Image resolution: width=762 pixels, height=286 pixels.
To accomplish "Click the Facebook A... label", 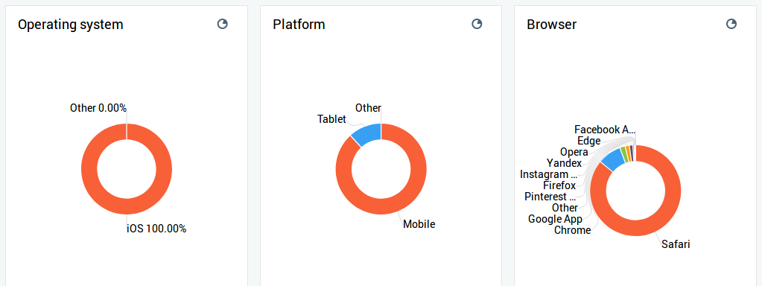I will [605, 130].
